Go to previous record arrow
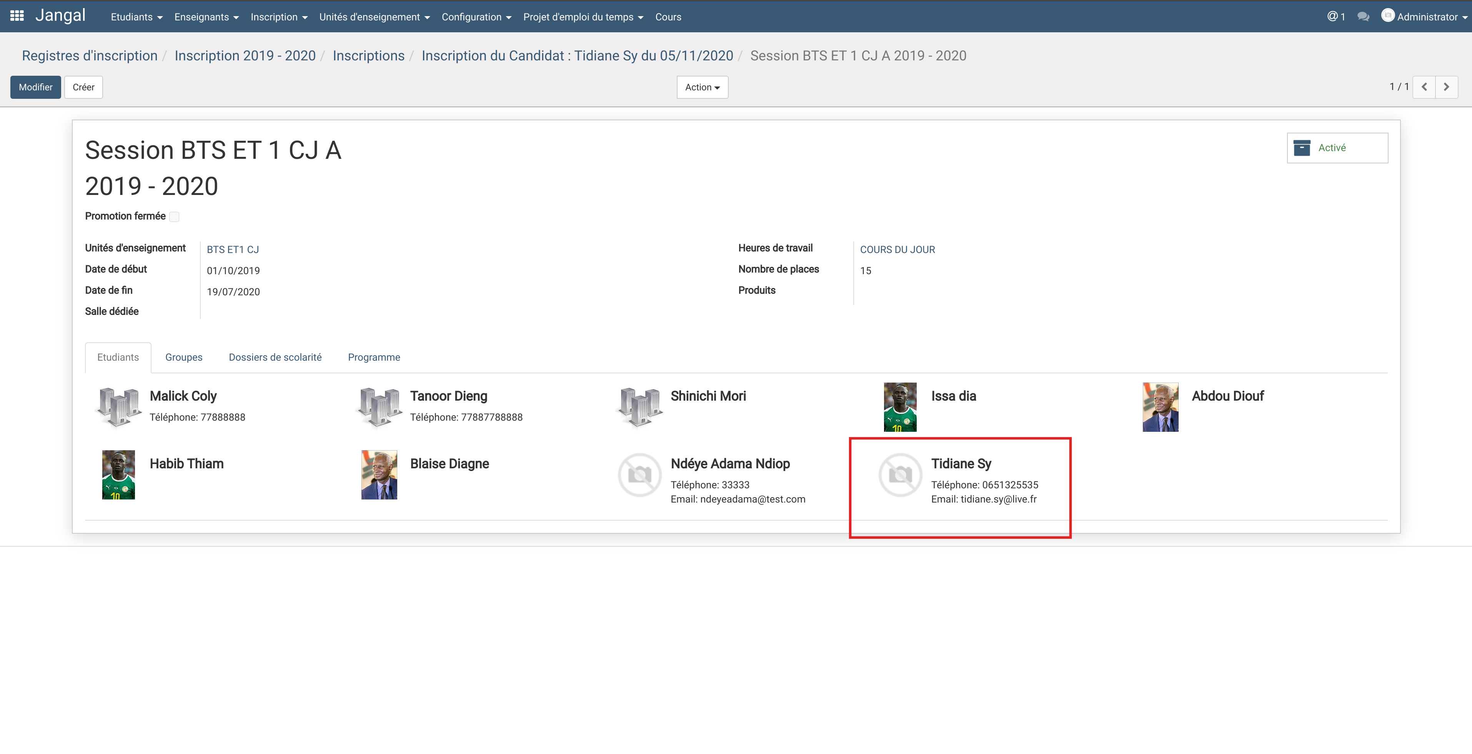 [1424, 87]
